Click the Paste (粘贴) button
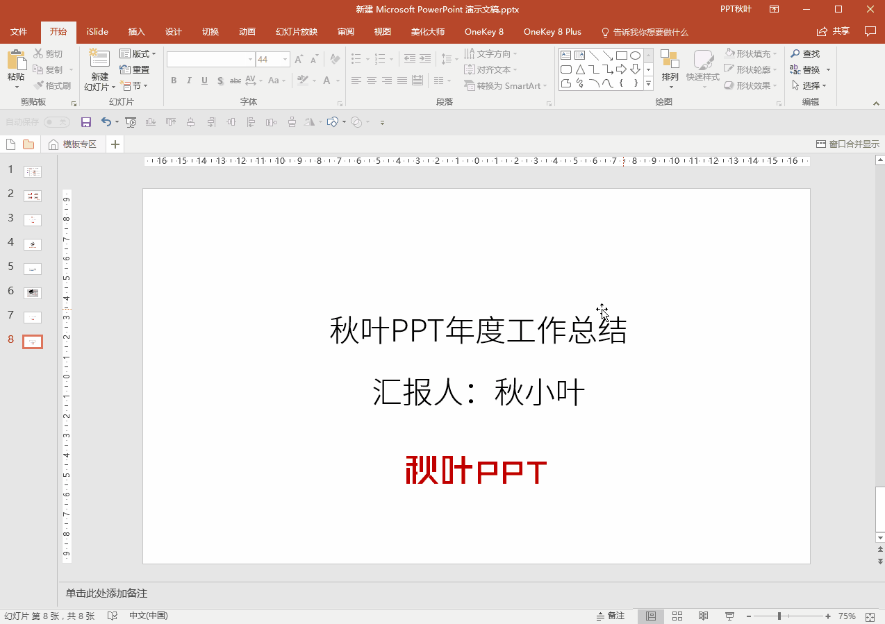This screenshot has width=885, height=624. (x=16, y=70)
